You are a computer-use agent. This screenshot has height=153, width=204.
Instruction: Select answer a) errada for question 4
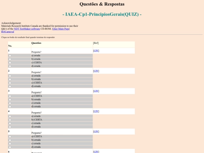click(x=10, y=116)
